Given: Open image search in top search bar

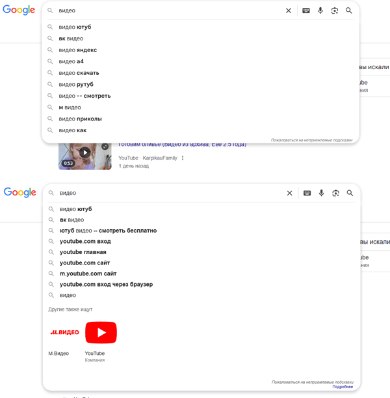Looking at the screenshot, I should tap(335, 10).
